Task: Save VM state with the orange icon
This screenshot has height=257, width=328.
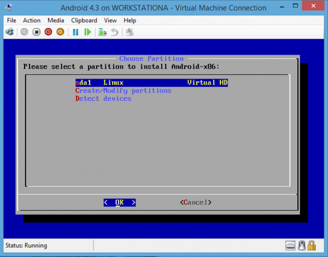Action: click(61, 32)
